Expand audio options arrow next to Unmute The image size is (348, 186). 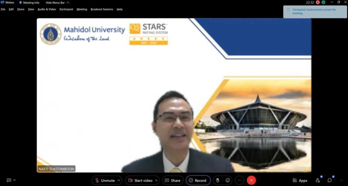coord(119,181)
